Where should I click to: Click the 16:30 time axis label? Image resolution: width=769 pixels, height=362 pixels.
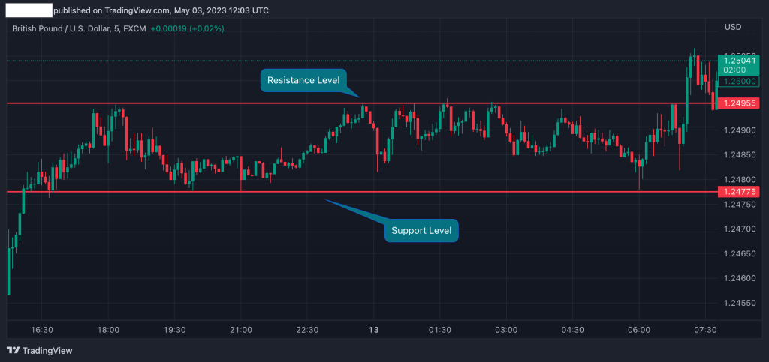(42, 330)
